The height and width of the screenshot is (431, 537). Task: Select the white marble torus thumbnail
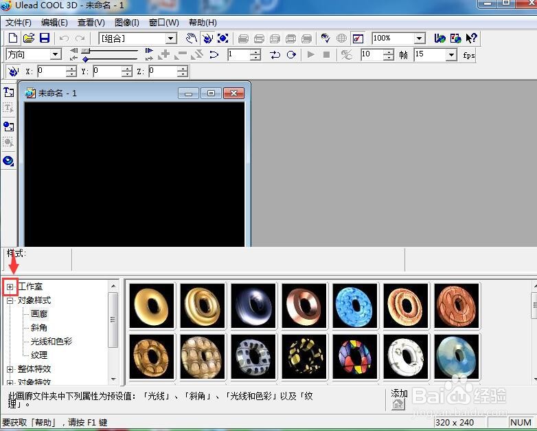[405, 357]
